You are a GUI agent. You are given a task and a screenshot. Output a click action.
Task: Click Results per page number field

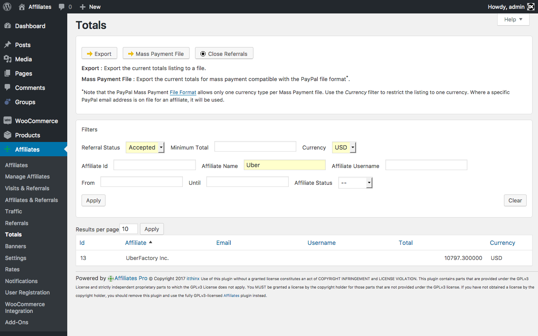click(x=129, y=228)
